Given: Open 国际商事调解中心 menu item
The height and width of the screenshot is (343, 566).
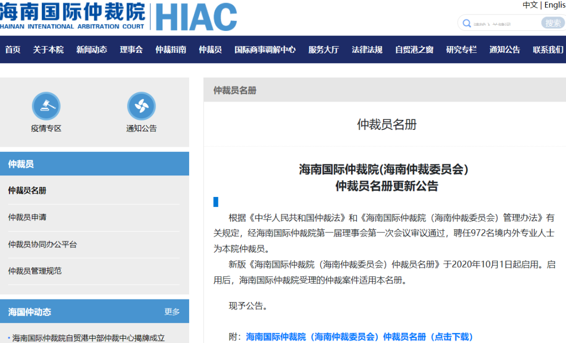Looking at the screenshot, I should tap(265, 50).
